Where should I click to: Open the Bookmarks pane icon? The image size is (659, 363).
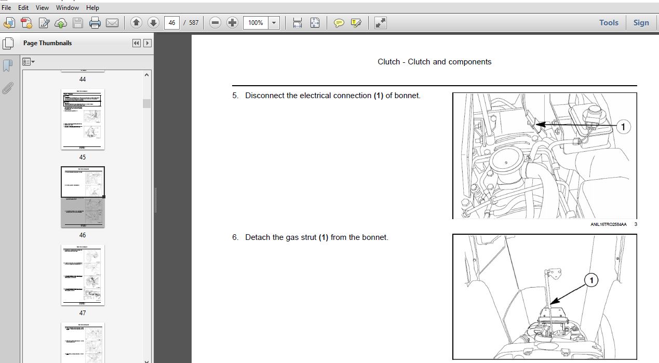(x=8, y=66)
